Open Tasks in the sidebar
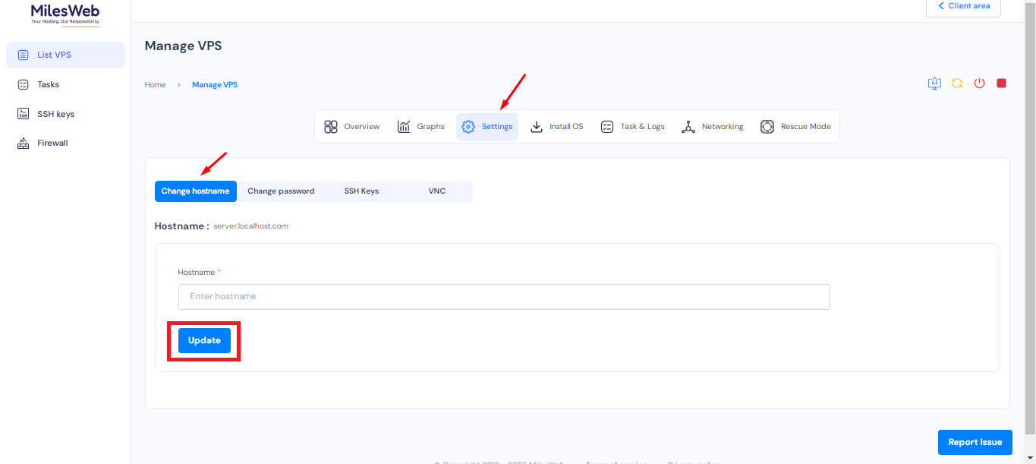 48,84
